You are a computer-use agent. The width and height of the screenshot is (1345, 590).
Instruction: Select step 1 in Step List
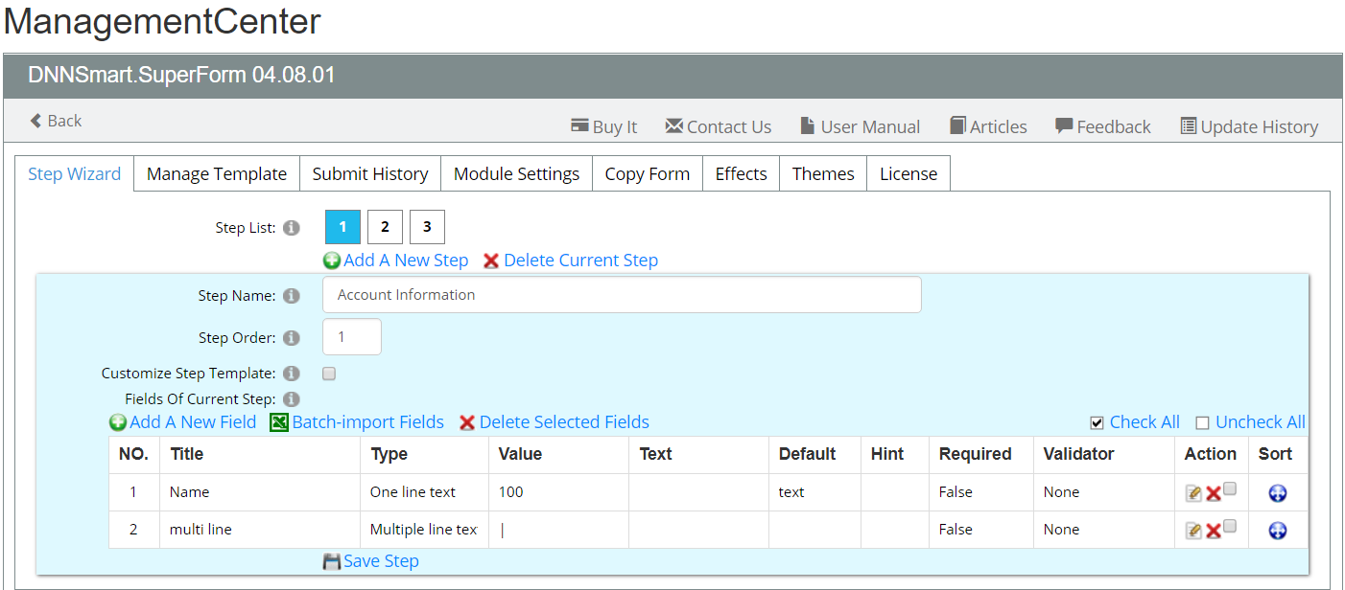342,227
